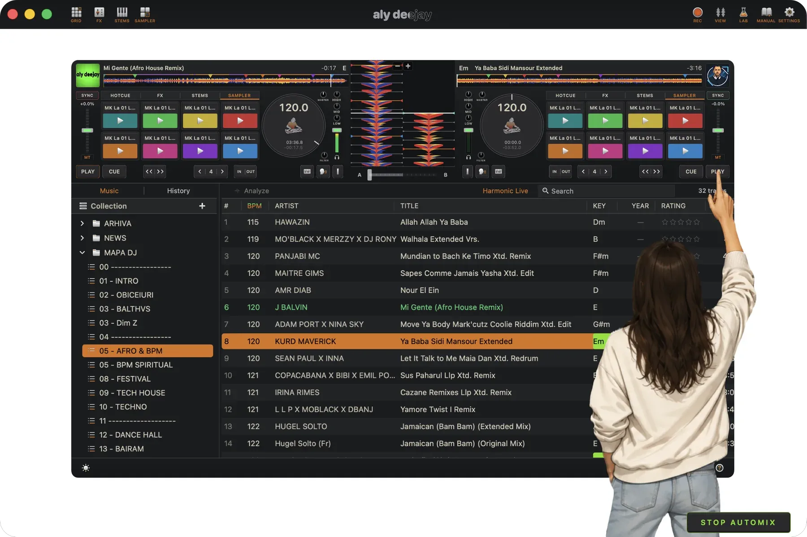The height and width of the screenshot is (537, 807).
Task: Click vocal head icon on Ya Baba deck
Action: tap(482, 172)
